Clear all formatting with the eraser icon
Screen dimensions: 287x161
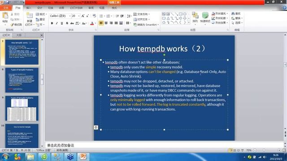94,16
